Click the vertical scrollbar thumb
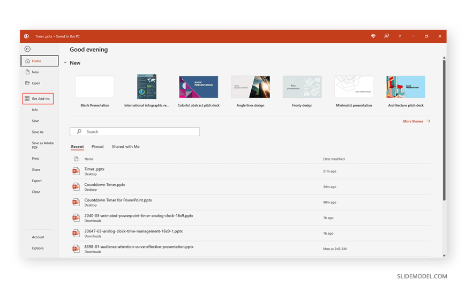The height and width of the screenshot is (288, 466). click(x=444, y=130)
